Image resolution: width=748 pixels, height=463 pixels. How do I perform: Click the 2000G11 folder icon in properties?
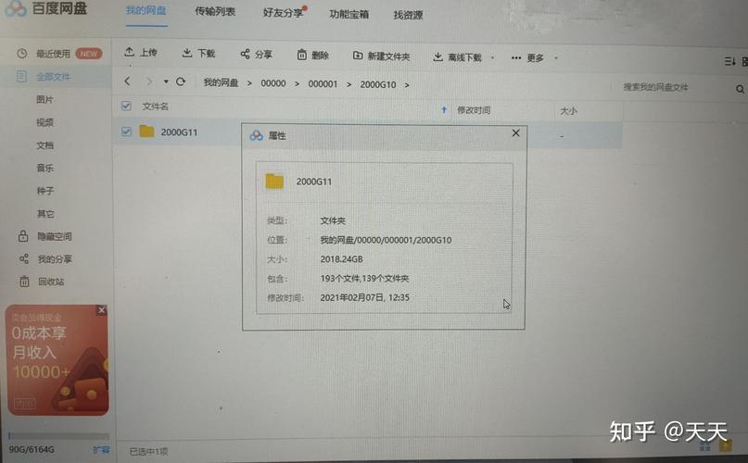pos(274,181)
